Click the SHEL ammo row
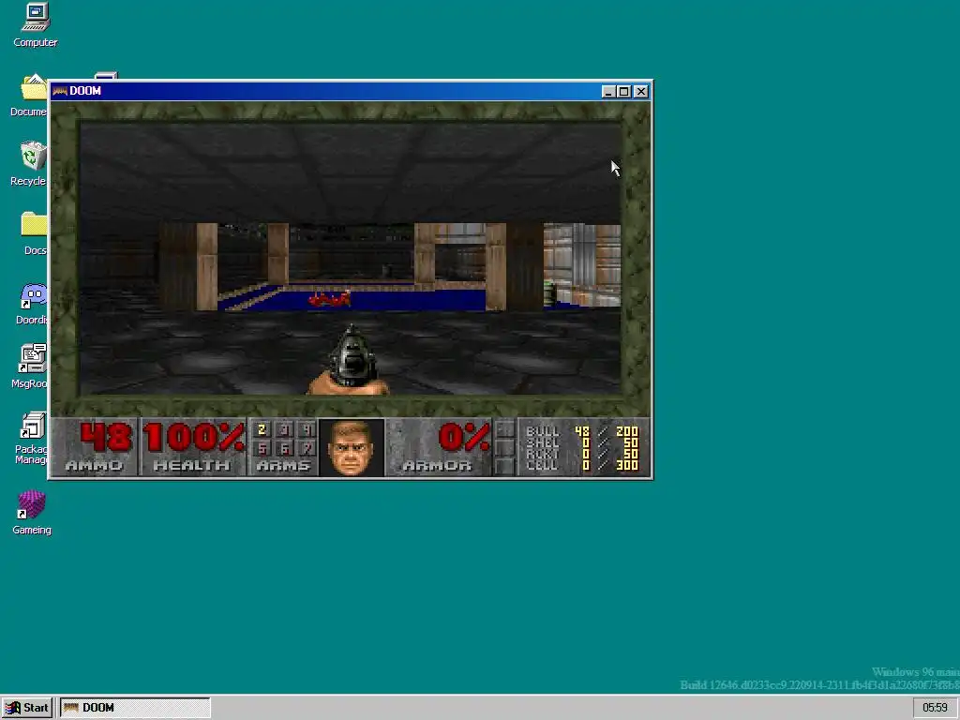960x720 pixels. [x=581, y=442]
